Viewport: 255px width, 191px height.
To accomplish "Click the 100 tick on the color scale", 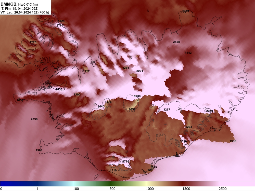I will [x=76, y=189].
